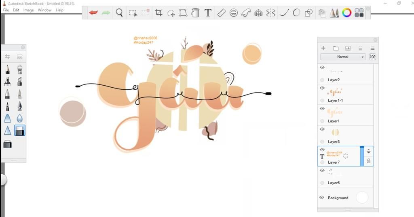Enable the Symmetry tool
414x217 pixels.
click(x=271, y=13)
